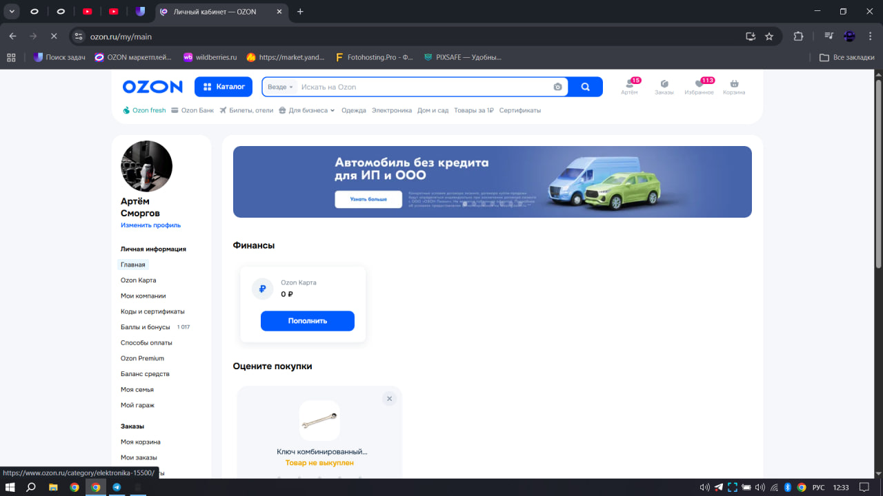Screen dimensions: 883x496
Task: Expand the Везде search scope dropdown
Action: pos(280,87)
